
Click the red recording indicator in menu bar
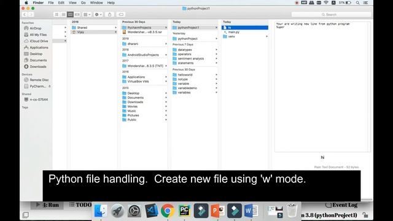pyautogui.click(x=297, y=2)
